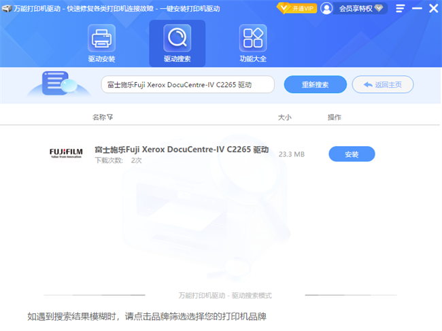The height and width of the screenshot is (331, 442).
Task: Click the filter icon next to 名称
Action: [x=110, y=118]
